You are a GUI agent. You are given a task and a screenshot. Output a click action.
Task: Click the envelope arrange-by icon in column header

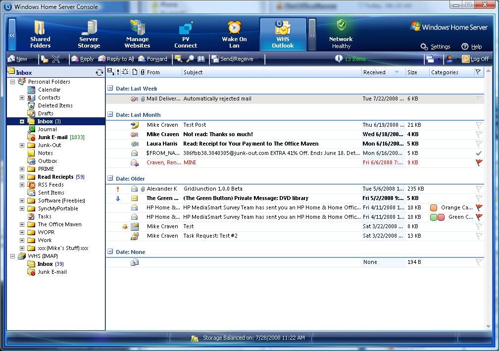pyautogui.click(x=111, y=72)
